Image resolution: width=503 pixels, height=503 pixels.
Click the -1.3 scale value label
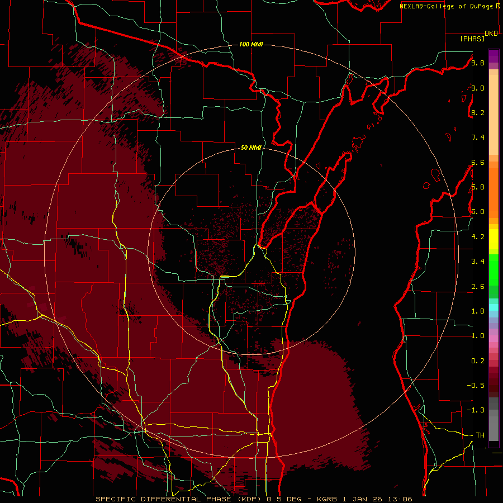[x=476, y=410]
